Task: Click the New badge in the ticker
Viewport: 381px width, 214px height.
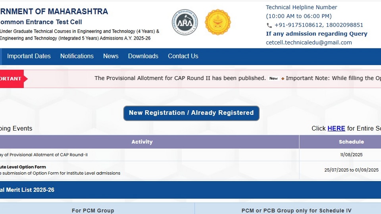Action: pyautogui.click(x=273, y=78)
